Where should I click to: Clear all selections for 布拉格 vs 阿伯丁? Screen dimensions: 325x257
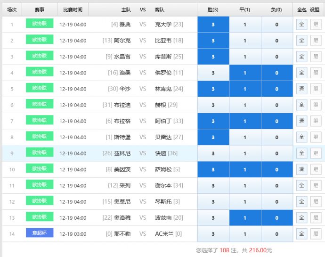click(301, 121)
